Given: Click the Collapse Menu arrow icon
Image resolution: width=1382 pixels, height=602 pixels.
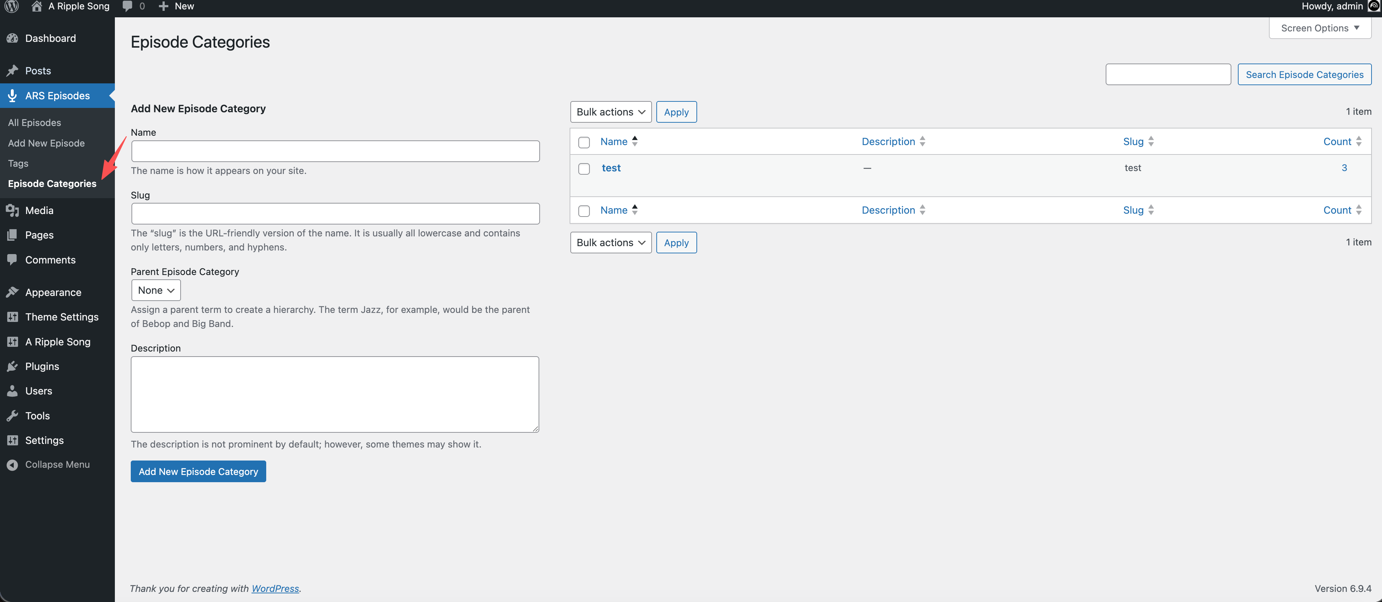Looking at the screenshot, I should 12,465.
